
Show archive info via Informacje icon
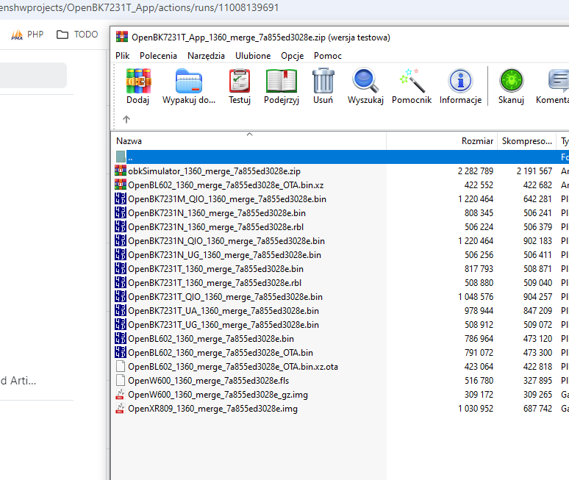(460, 81)
